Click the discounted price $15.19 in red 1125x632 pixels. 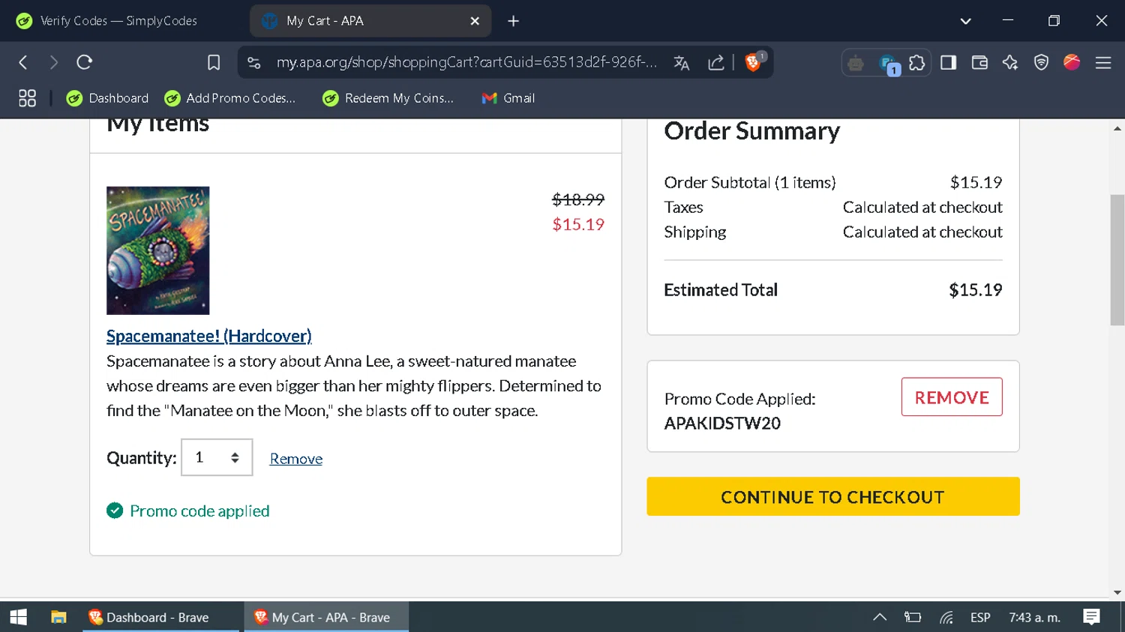click(x=578, y=224)
